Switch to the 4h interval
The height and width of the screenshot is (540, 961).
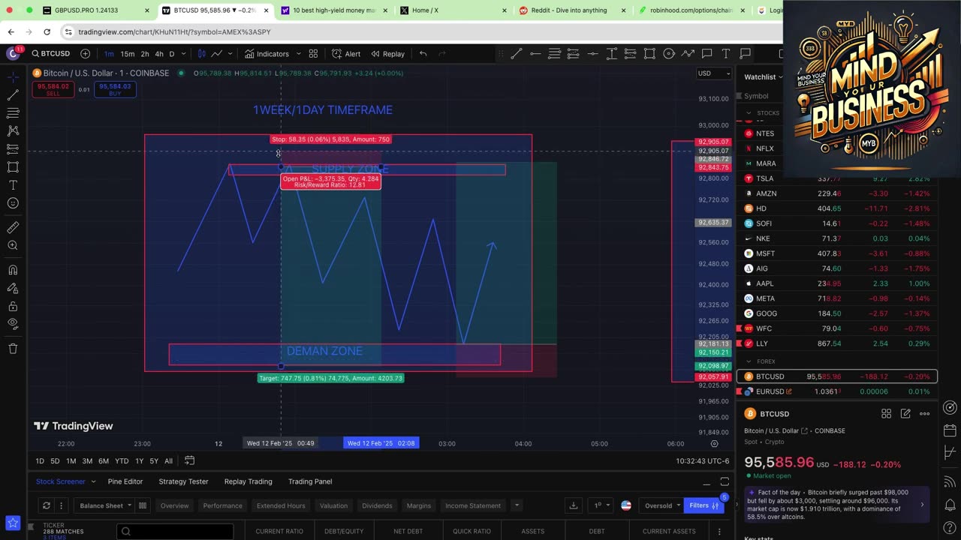pyautogui.click(x=159, y=54)
